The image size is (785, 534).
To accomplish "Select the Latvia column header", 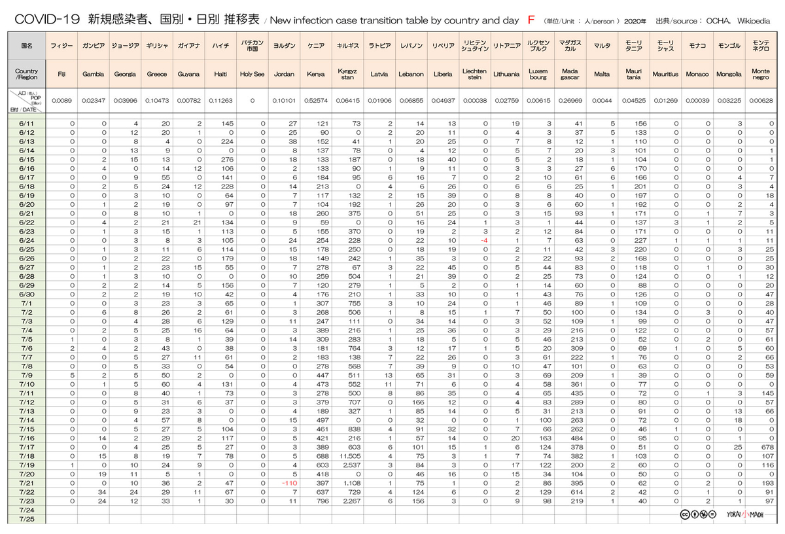I will (x=379, y=75).
